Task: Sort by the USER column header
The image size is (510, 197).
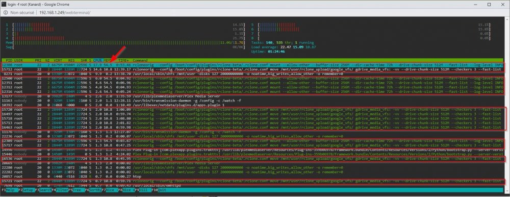Action: [x=18, y=61]
